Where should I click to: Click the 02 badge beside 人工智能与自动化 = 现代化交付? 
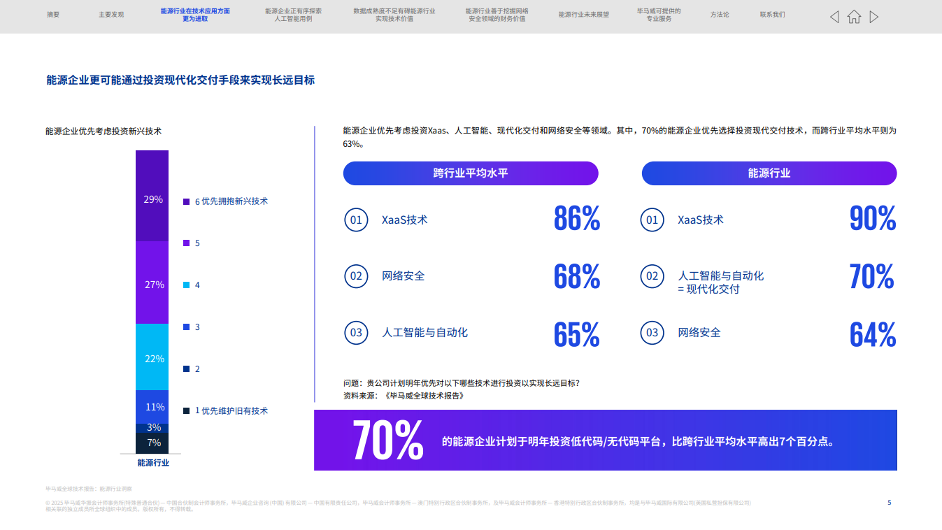pyautogui.click(x=652, y=276)
